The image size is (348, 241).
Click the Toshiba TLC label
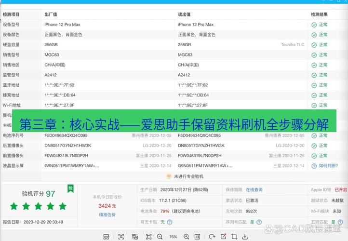click(293, 45)
